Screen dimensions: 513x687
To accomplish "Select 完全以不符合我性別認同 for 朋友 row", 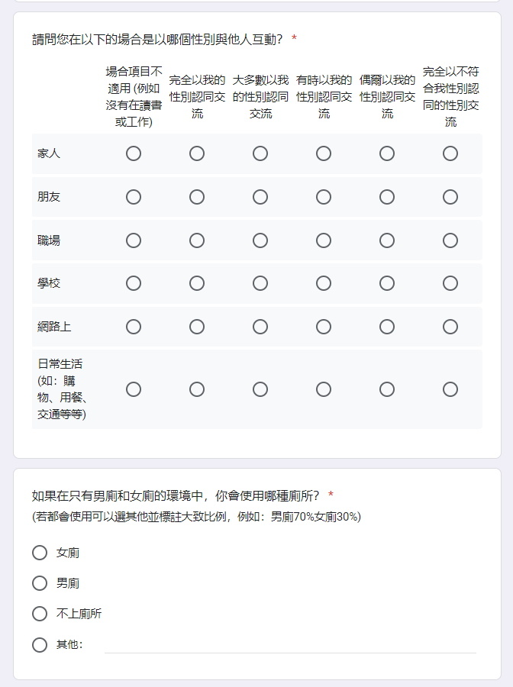I will coord(450,197).
